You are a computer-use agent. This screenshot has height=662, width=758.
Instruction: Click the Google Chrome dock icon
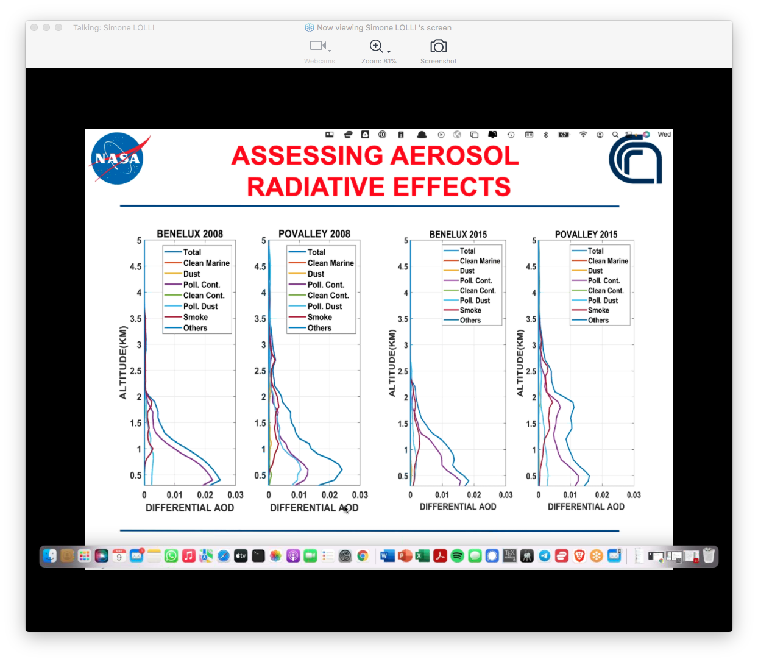click(363, 556)
